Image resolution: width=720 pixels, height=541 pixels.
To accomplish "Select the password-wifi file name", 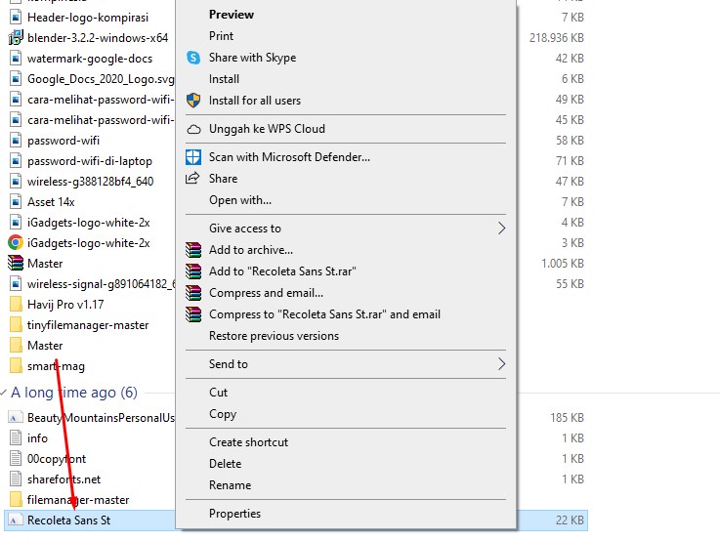I will pyautogui.click(x=64, y=141).
